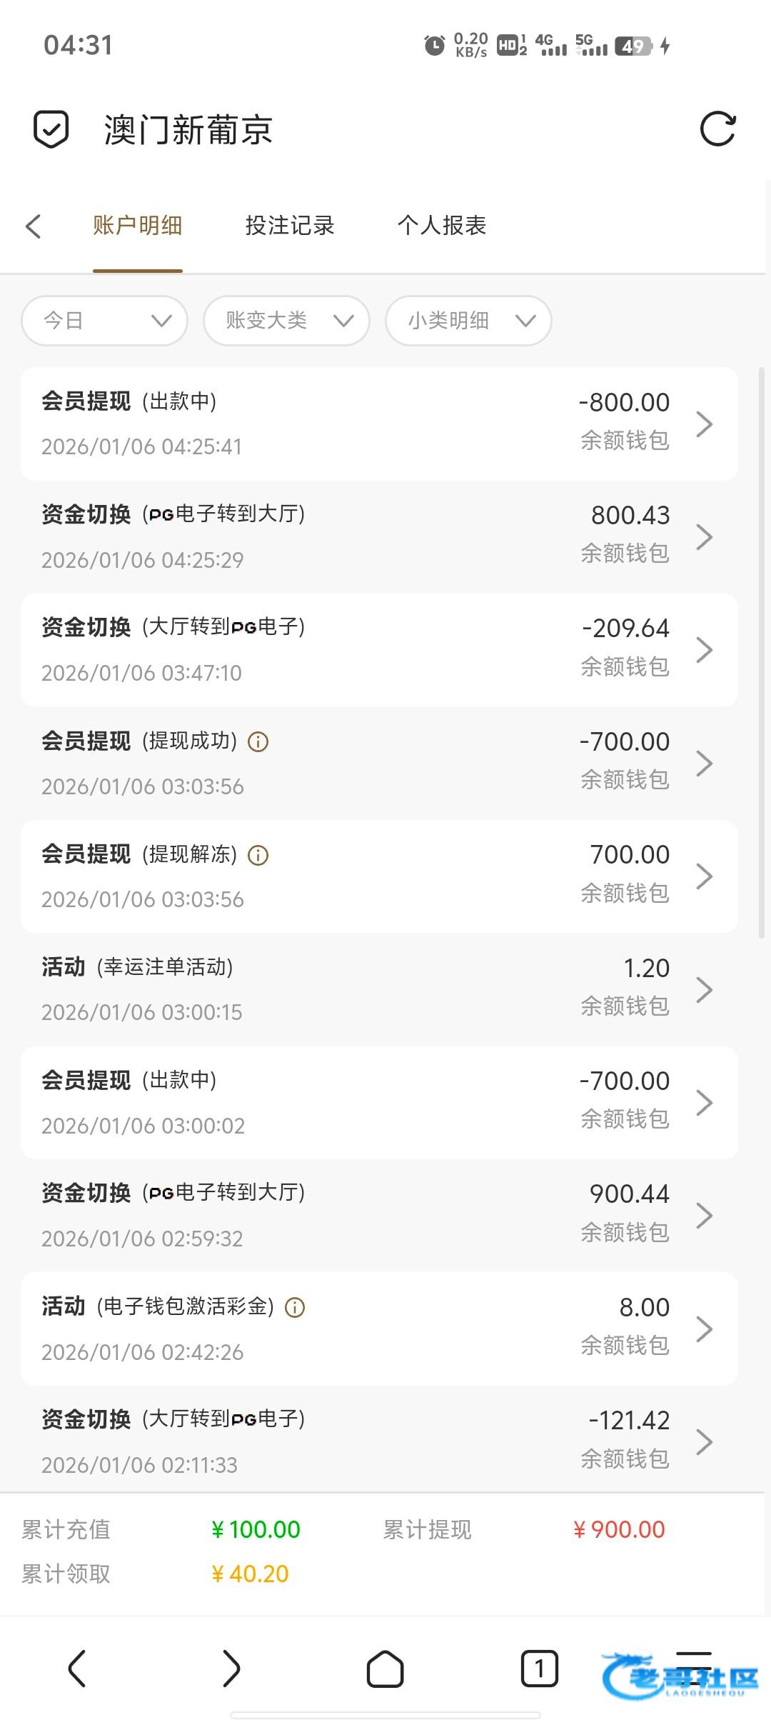The image size is (771, 1720).
Task: Switch to the 投注记录 tab
Action: click(x=290, y=226)
